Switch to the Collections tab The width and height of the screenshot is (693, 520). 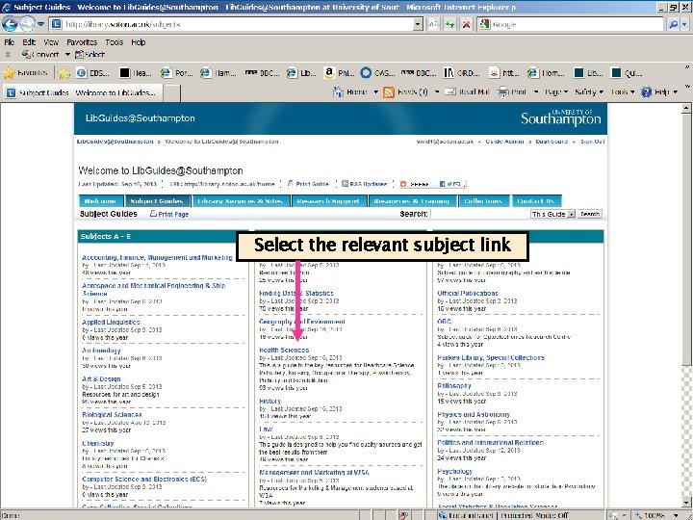(484, 200)
